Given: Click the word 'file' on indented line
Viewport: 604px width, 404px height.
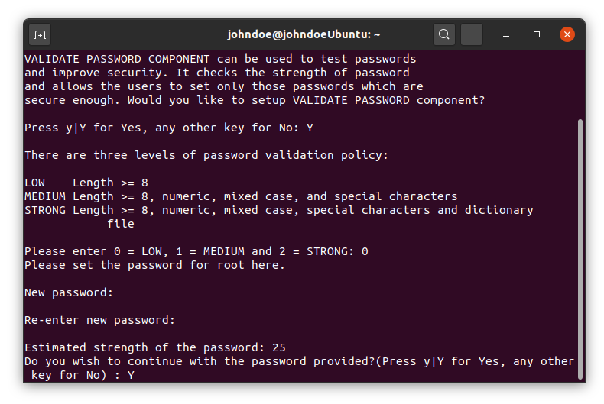Looking at the screenshot, I should click(121, 224).
